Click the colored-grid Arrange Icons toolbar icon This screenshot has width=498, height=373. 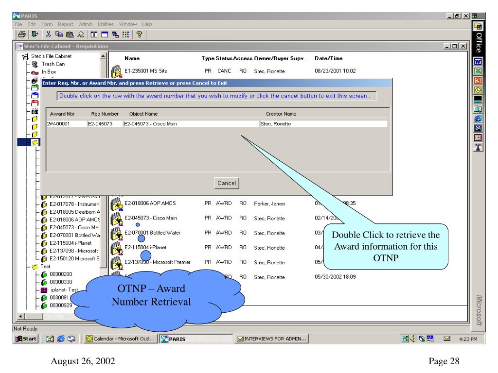[126, 34]
